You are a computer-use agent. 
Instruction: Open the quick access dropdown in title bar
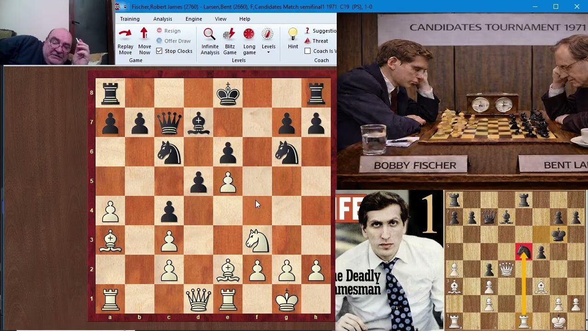[125, 7]
